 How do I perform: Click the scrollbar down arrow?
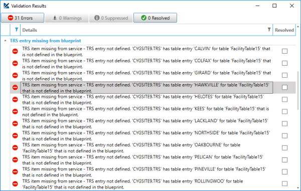tap(298, 188)
